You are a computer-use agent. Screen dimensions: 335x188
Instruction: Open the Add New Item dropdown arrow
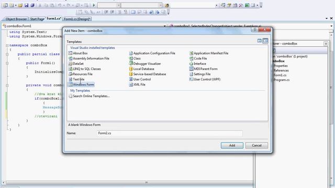pos(16,5)
